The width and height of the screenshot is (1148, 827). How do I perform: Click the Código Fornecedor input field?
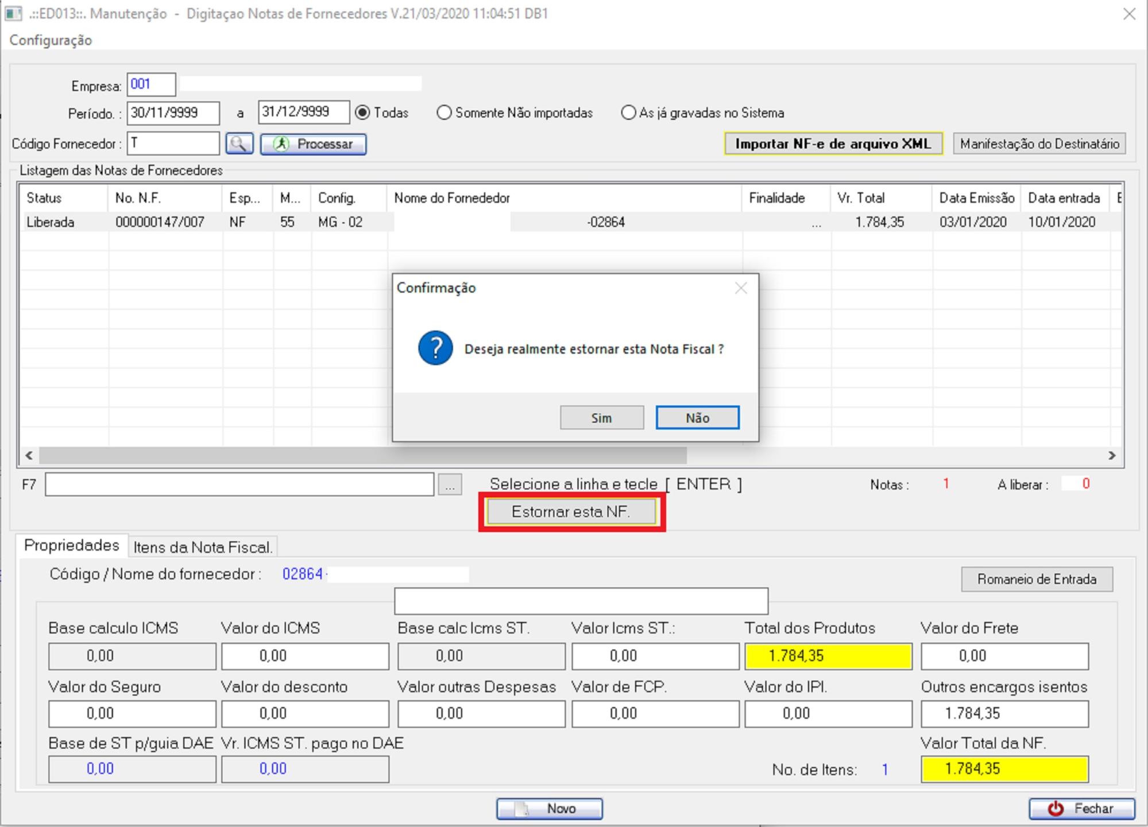point(172,143)
